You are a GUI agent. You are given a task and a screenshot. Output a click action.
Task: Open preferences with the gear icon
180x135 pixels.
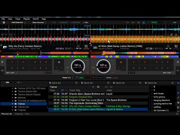click(139, 22)
